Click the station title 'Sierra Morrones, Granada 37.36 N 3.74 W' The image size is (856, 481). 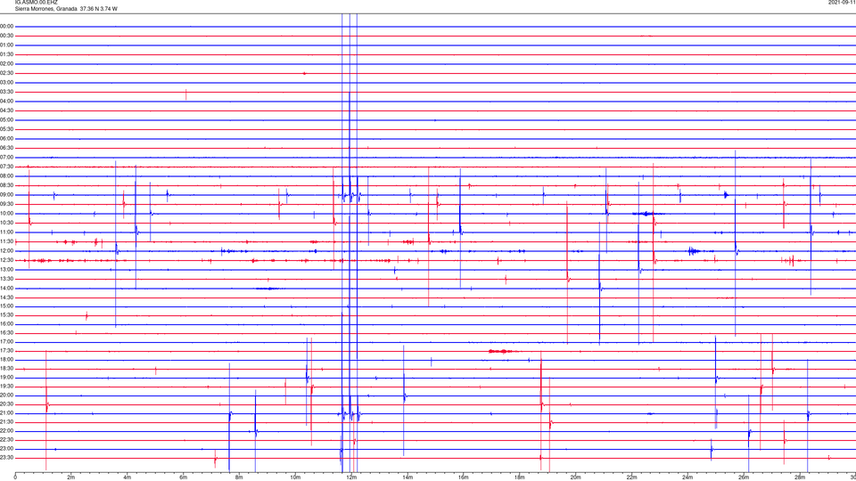coord(65,9)
